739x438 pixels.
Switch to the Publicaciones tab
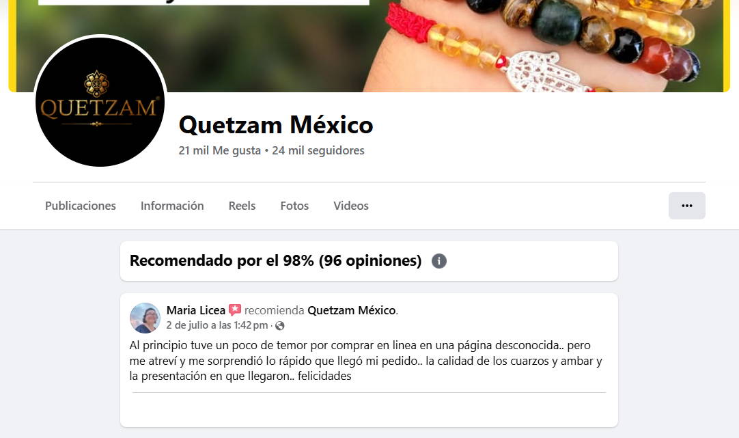80,206
